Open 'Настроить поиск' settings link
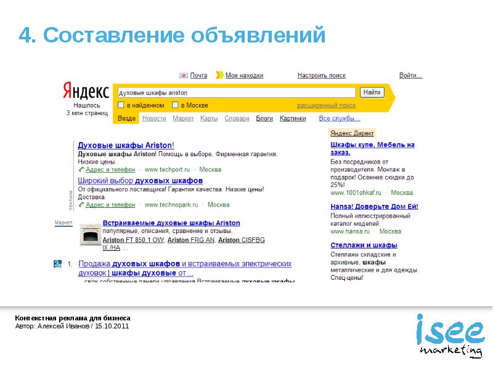The height and width of the screenshot is (369, 493). (x=321, y=76)
